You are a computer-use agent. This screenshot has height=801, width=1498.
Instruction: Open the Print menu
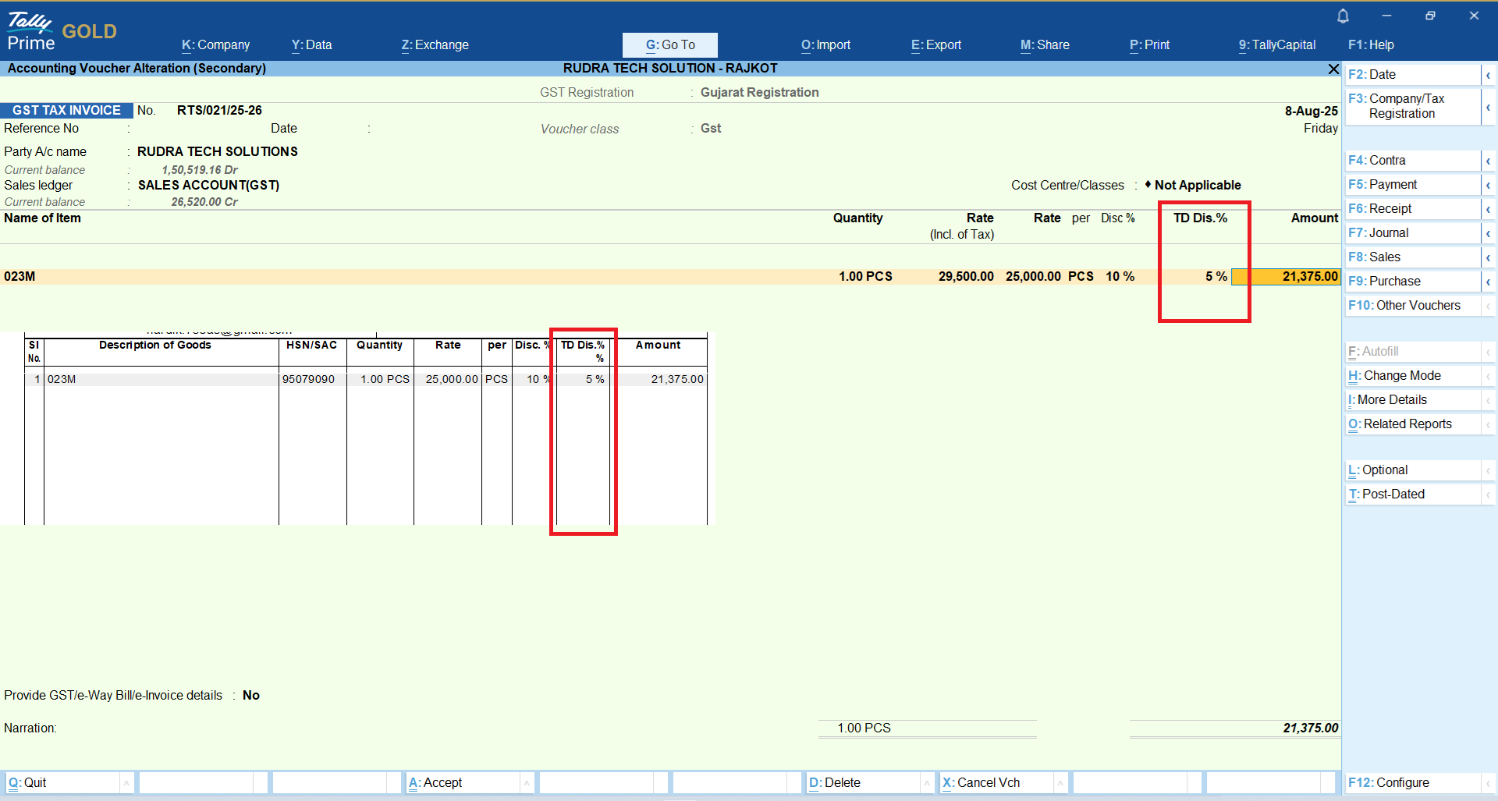pos(1149,45)
